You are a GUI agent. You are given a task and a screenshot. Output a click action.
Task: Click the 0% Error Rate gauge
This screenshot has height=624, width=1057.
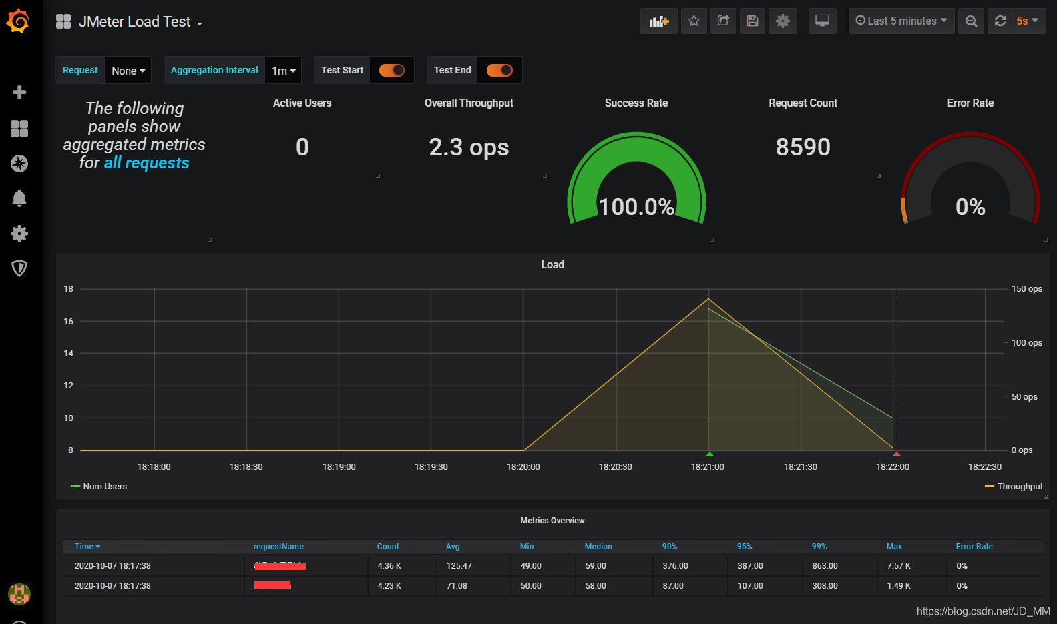coord(970,179)
